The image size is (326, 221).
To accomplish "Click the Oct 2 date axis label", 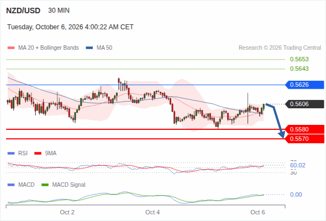I will 67,212.
